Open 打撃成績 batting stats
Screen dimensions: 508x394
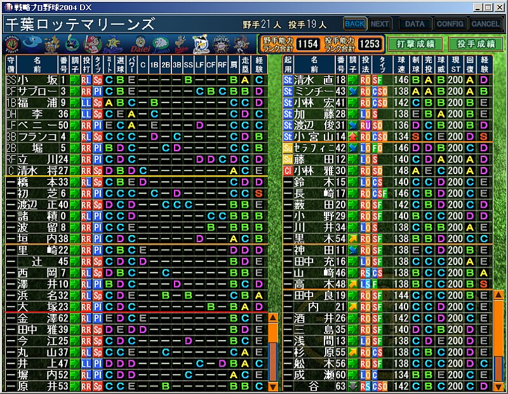(x=416, y=44)
